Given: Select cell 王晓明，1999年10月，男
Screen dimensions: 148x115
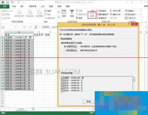Looking at the screenshot, I should click(x=19, y=38).
